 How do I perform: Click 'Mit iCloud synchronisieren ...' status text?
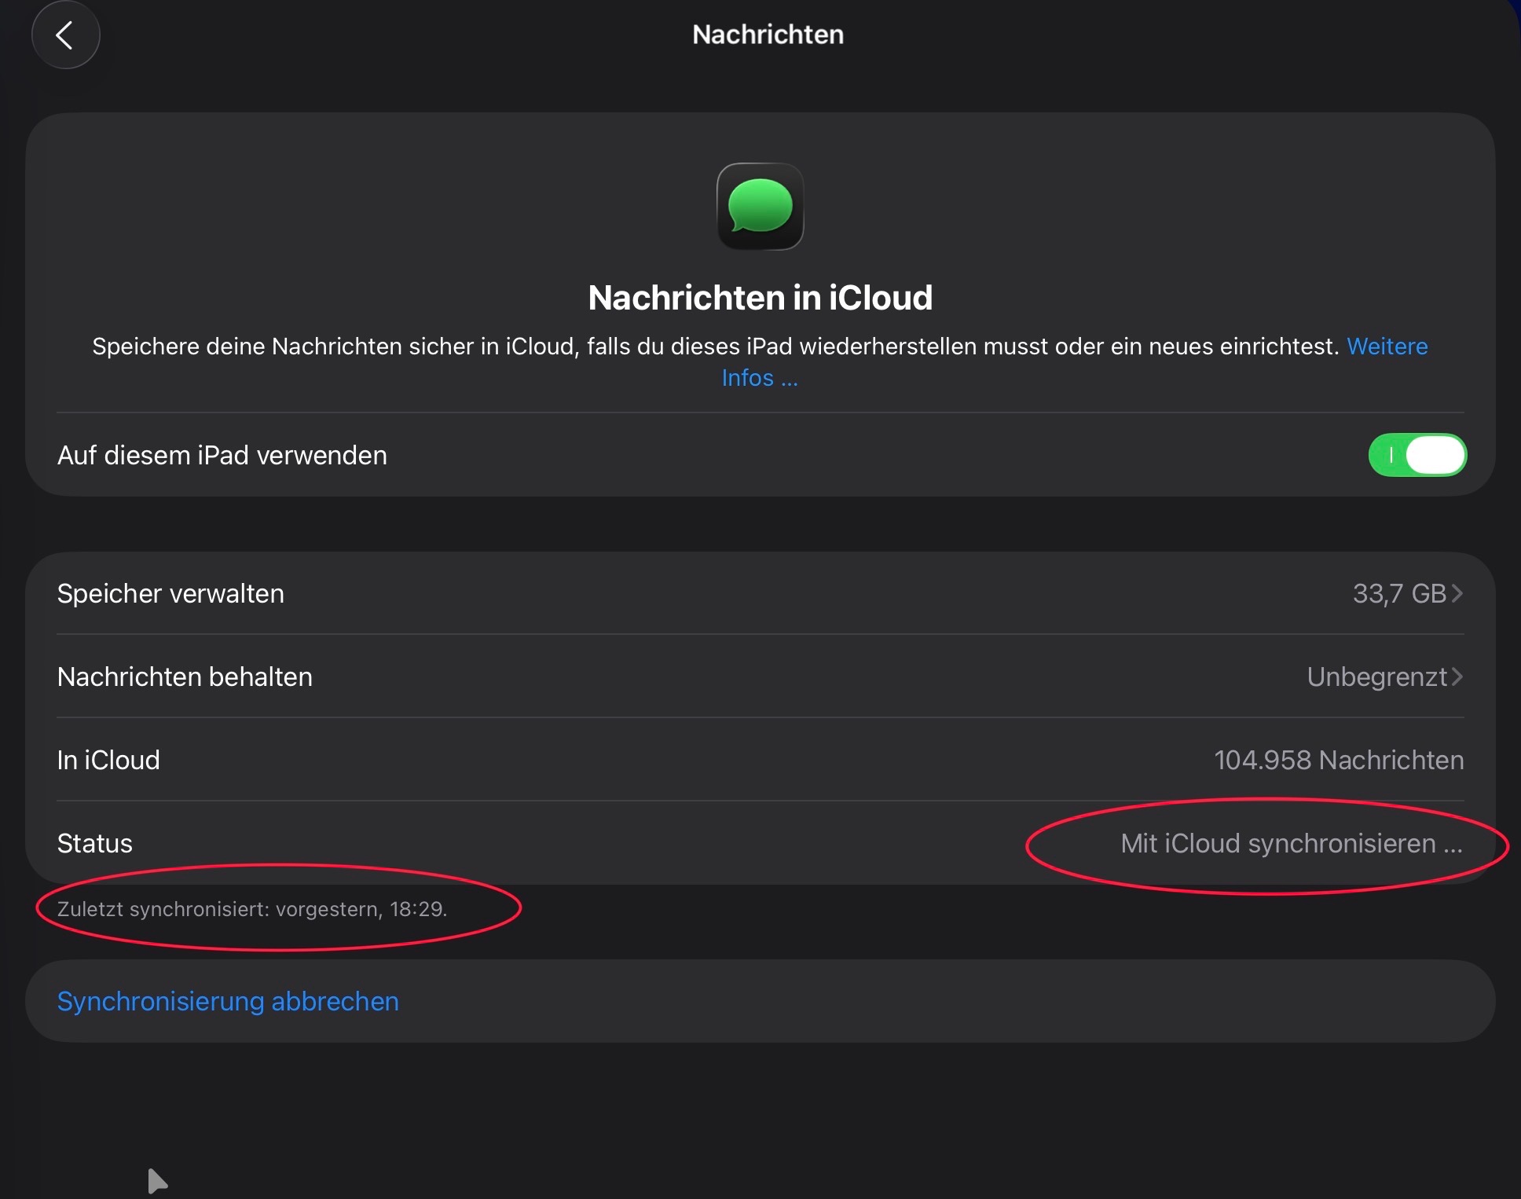tap(1291, 843)
